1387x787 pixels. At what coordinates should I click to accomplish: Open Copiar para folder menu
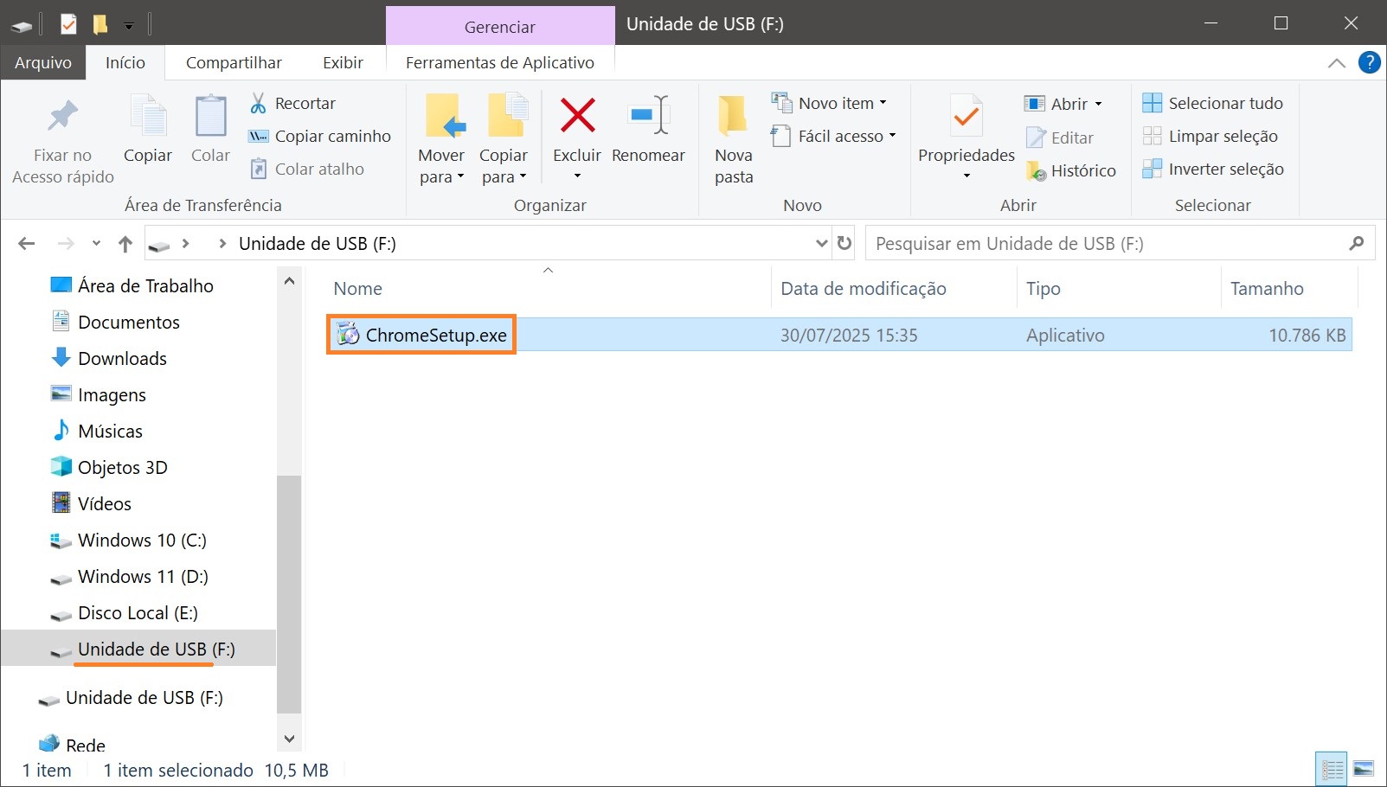[504, 140]
